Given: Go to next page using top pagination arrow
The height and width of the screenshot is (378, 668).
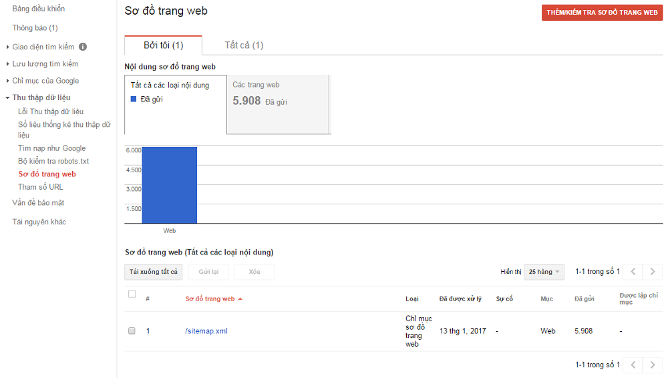Looking at the screenshot, I should pyautogui.click(x=653, y=272).
